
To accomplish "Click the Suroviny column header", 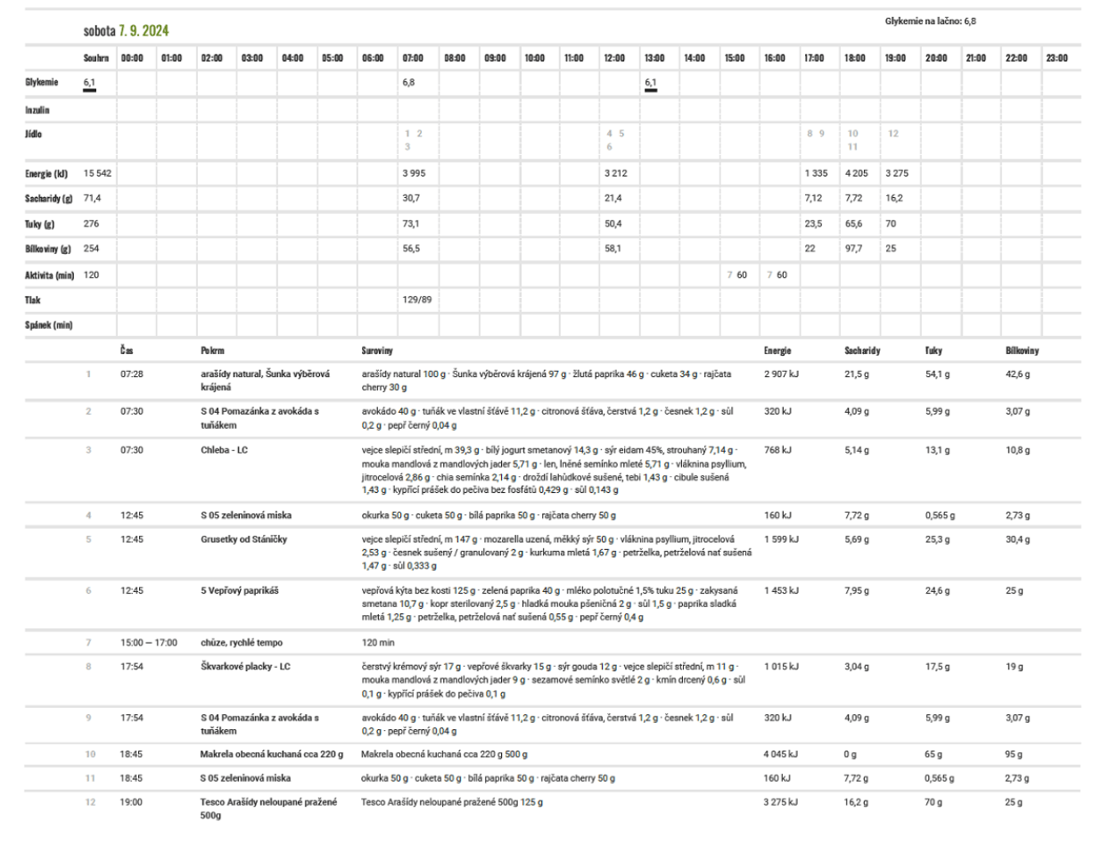I will click(x=377, y=350).
